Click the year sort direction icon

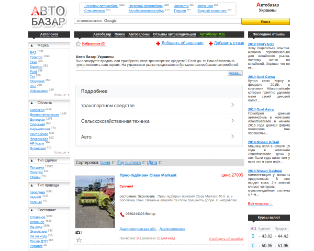(x=144, y=163)
